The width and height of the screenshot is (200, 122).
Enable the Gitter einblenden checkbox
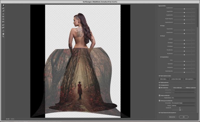click(172, 87)
